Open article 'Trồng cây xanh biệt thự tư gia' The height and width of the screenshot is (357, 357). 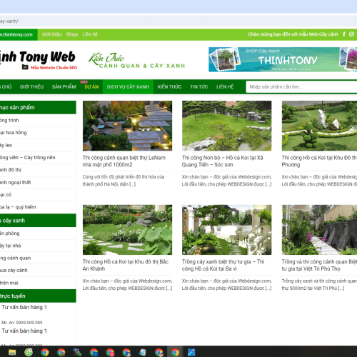(223, 265)
